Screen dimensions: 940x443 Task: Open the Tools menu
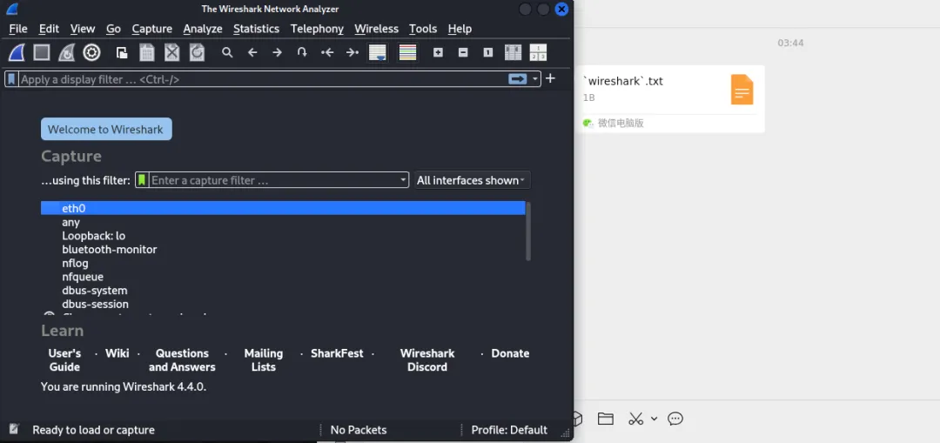tap(423, 29)
